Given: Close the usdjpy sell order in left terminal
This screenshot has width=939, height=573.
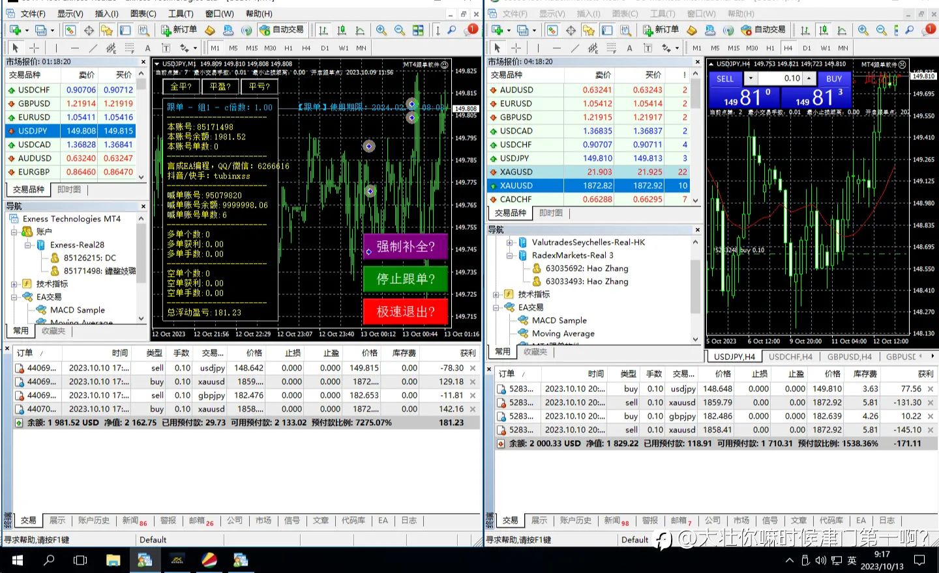Looking at the screenshot, I should tap(473, 369).
